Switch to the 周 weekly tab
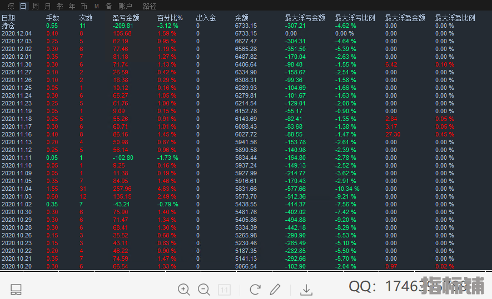Viewport: 492px width, 299px height. coord(36,6)
